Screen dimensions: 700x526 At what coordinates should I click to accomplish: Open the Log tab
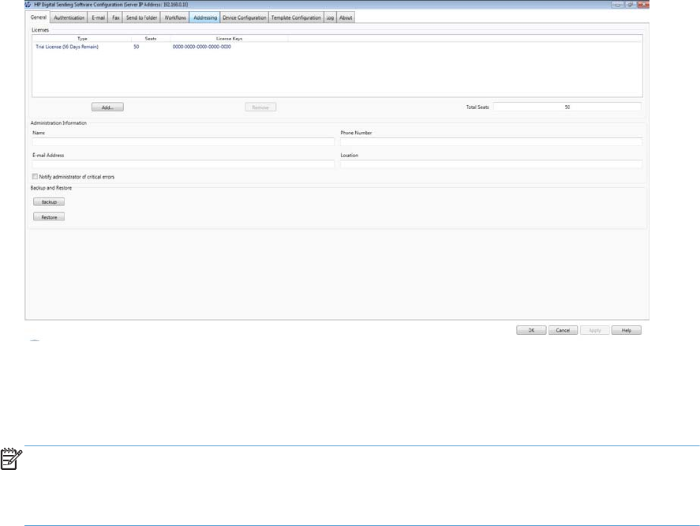pyautogui.click(x=330, y=18)
